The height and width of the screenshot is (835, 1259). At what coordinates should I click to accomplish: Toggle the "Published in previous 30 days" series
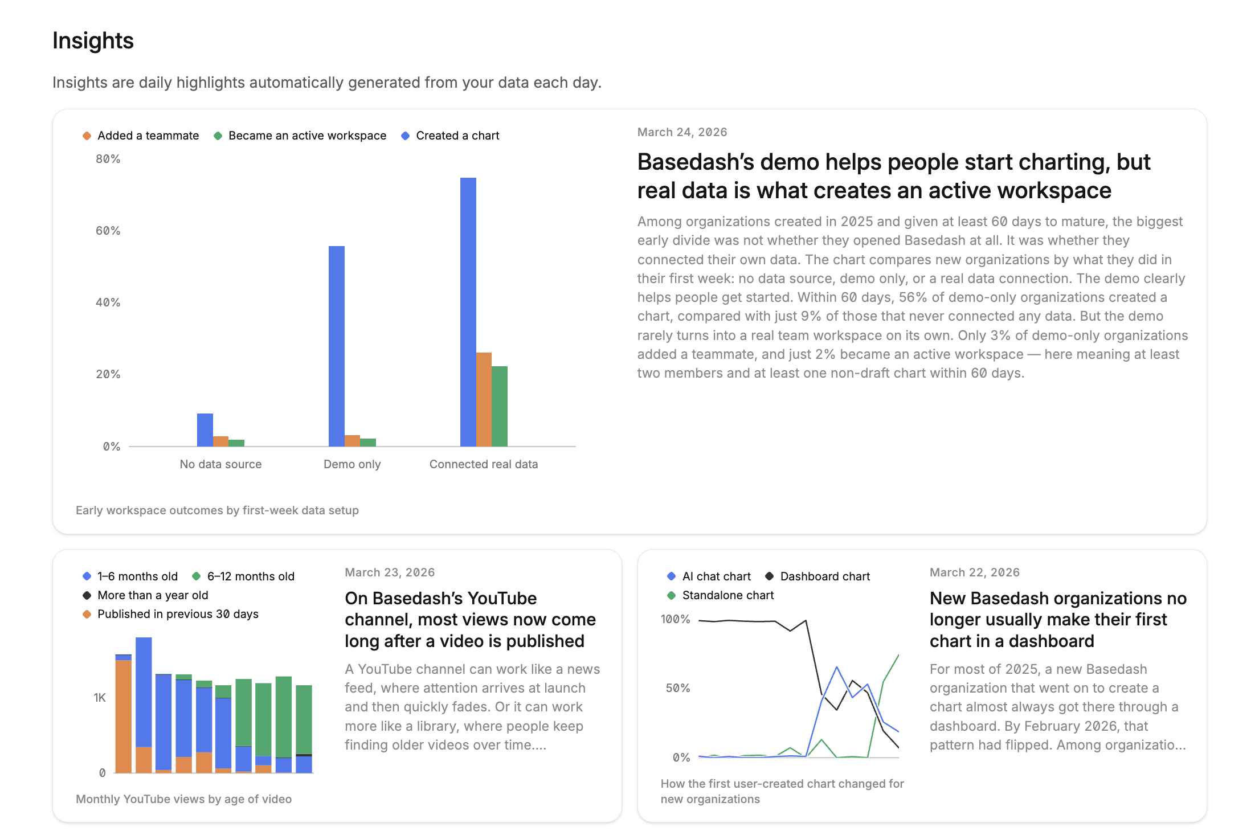[x=177, y=614]
